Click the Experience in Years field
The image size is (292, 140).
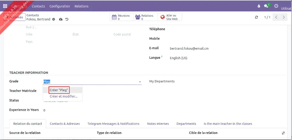point(91,110)
